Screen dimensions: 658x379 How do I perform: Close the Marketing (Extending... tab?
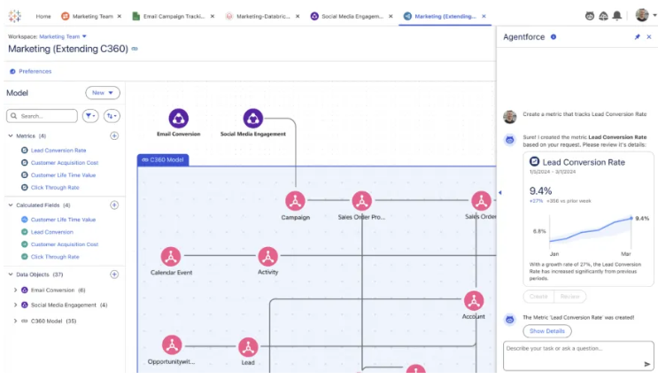click(x=484, y=16)
